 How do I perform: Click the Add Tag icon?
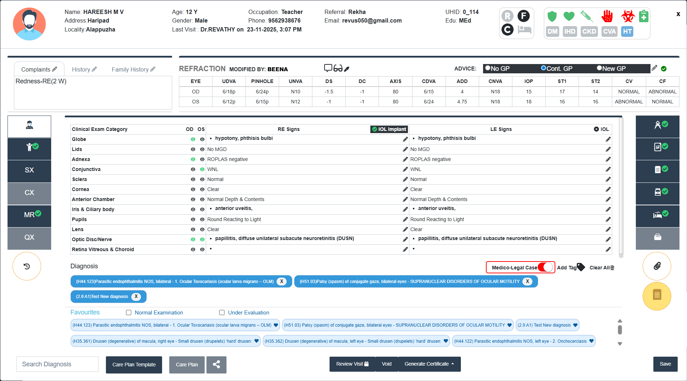(x=580, y=267)
